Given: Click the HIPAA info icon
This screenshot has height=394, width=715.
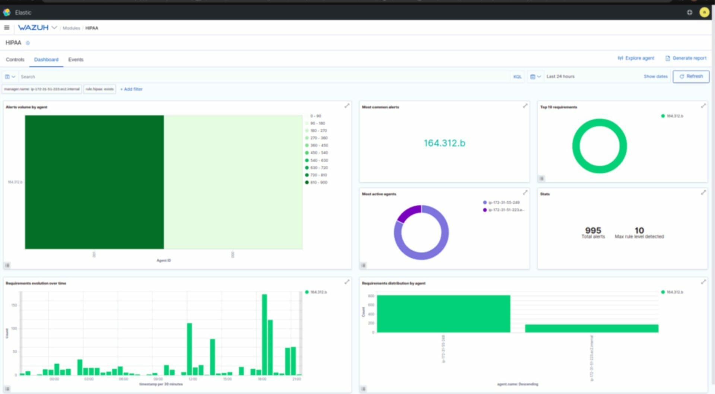Looking at the screenshot, I should [x=28, y=43].
